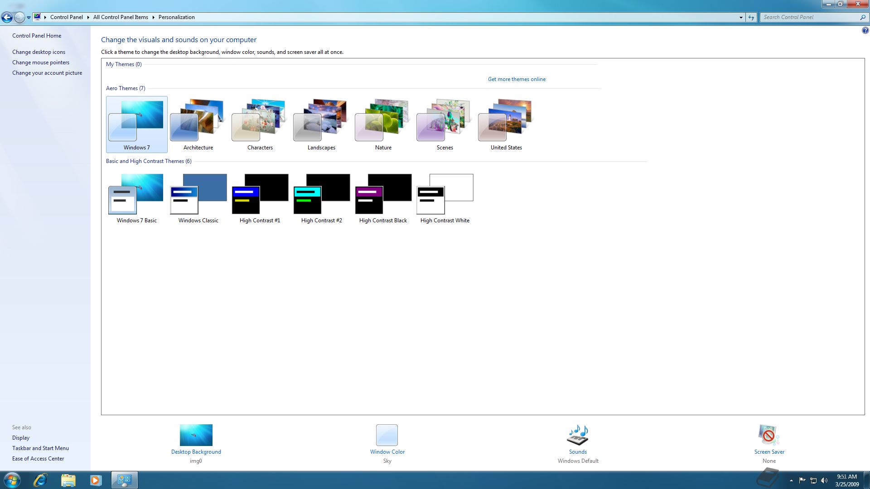
Task: Open Ease of Access Center link
Action: tap(38, 459)
